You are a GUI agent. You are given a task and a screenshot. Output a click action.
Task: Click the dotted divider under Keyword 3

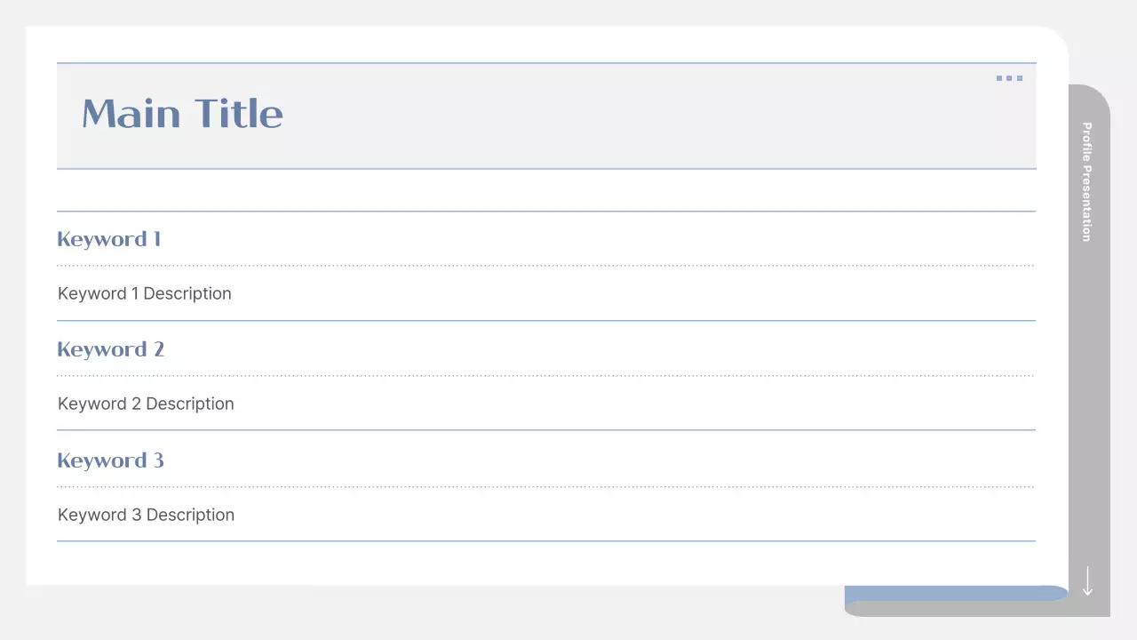coord(545,487)
